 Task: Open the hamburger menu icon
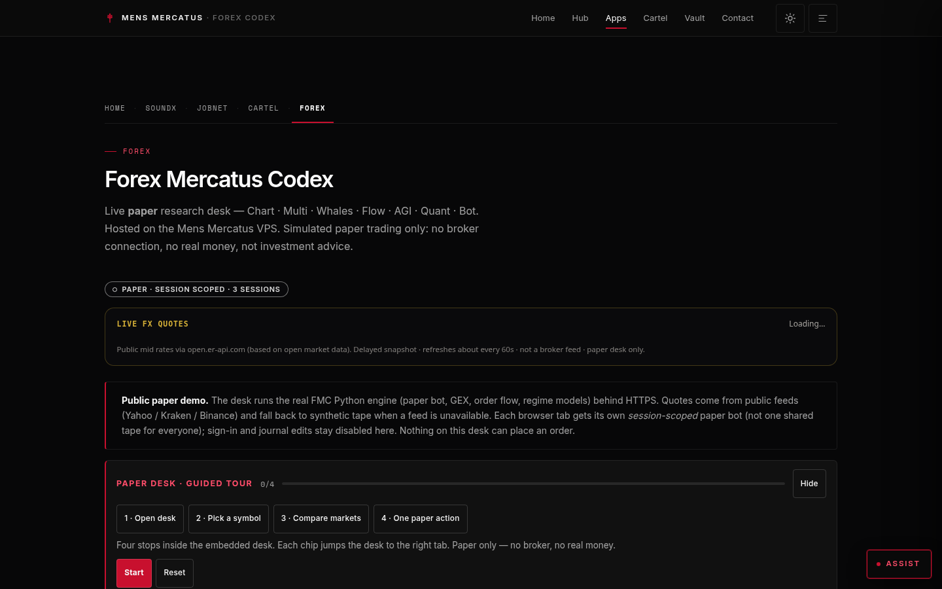click(823, 18)
